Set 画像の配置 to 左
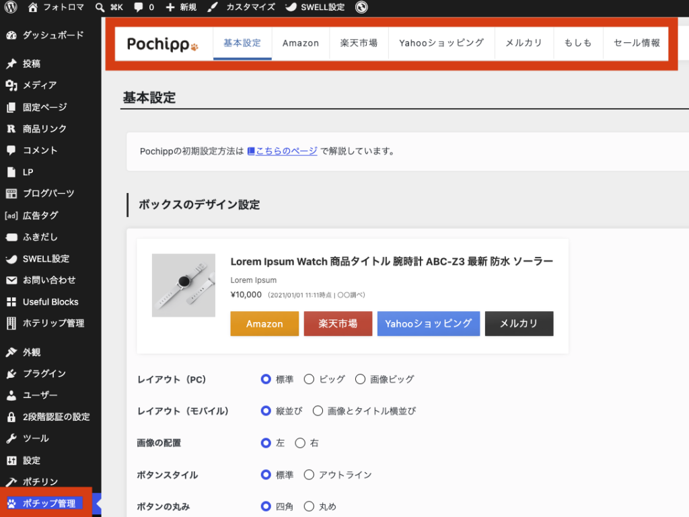This screenshot has height=517, width=689. pos(265,443)
